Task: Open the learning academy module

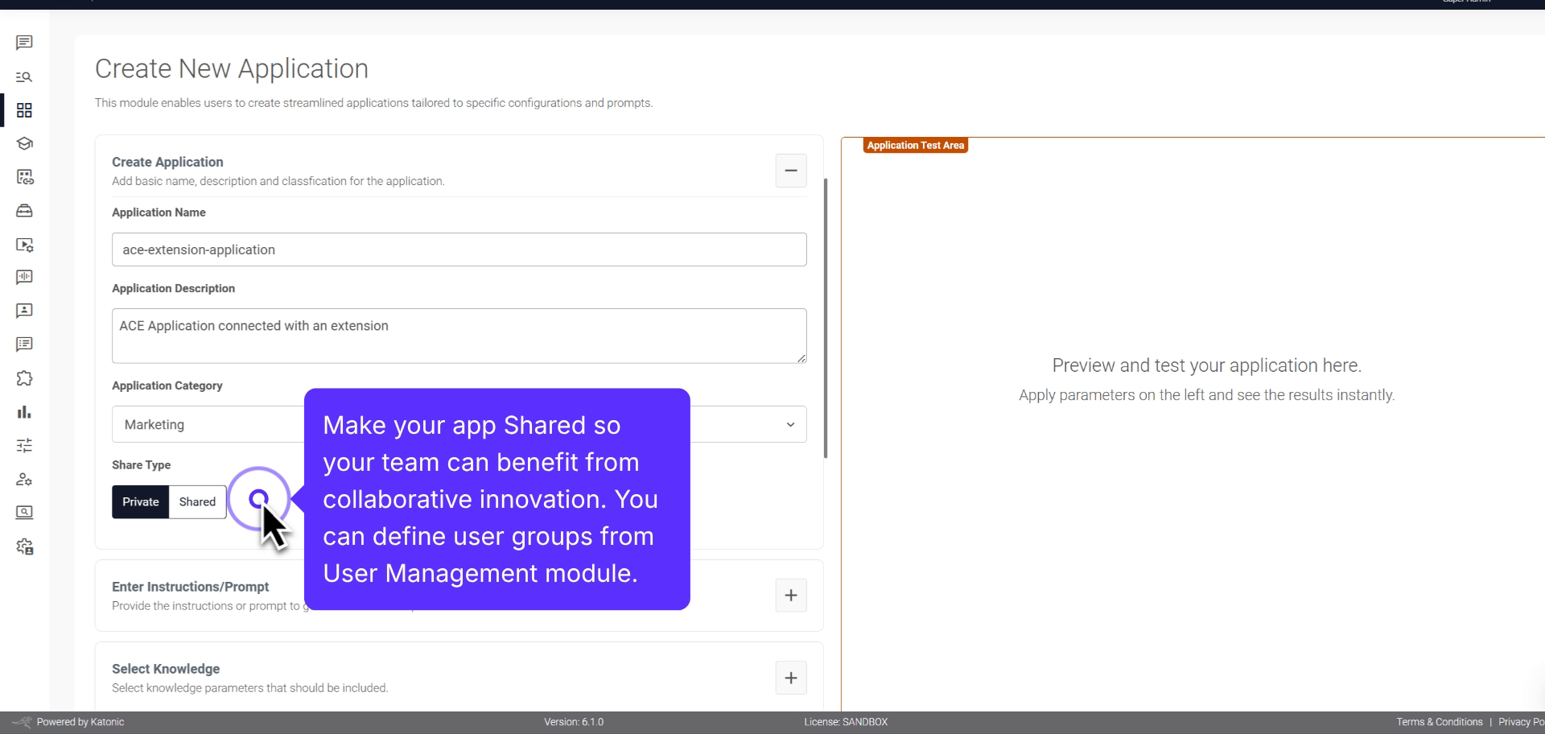Action: click(24, 144)
